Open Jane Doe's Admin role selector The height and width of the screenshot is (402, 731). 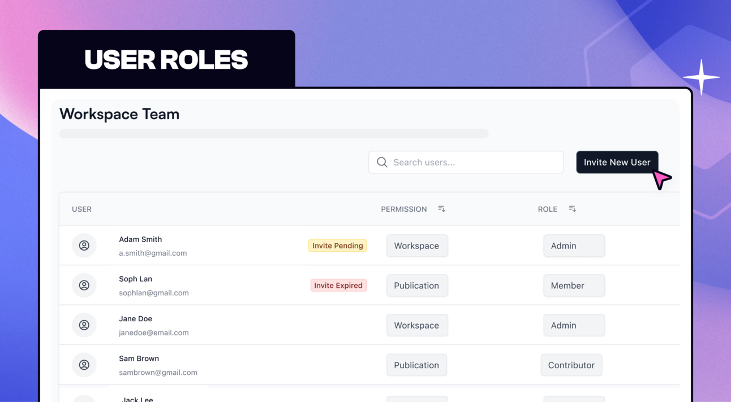click(x=574, y=325)
